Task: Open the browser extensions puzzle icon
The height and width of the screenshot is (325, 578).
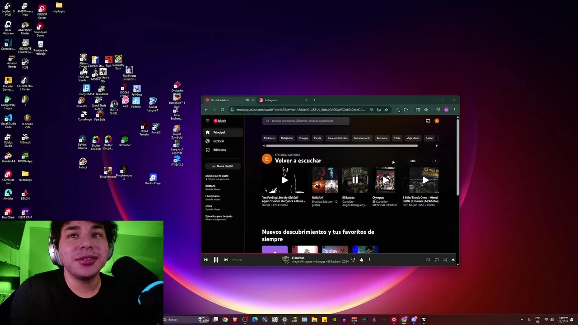Action: tap(406, 110)
